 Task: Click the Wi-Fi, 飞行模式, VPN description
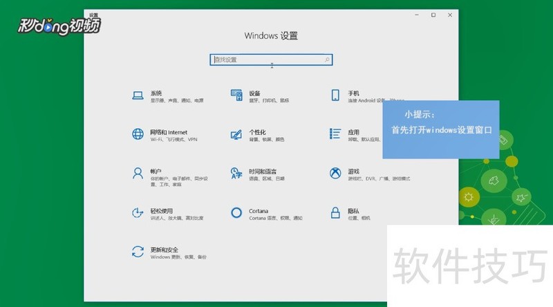(x=174, y=140)
